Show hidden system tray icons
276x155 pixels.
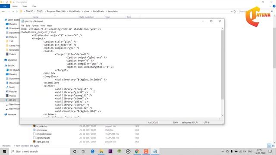tap(223, 151)
